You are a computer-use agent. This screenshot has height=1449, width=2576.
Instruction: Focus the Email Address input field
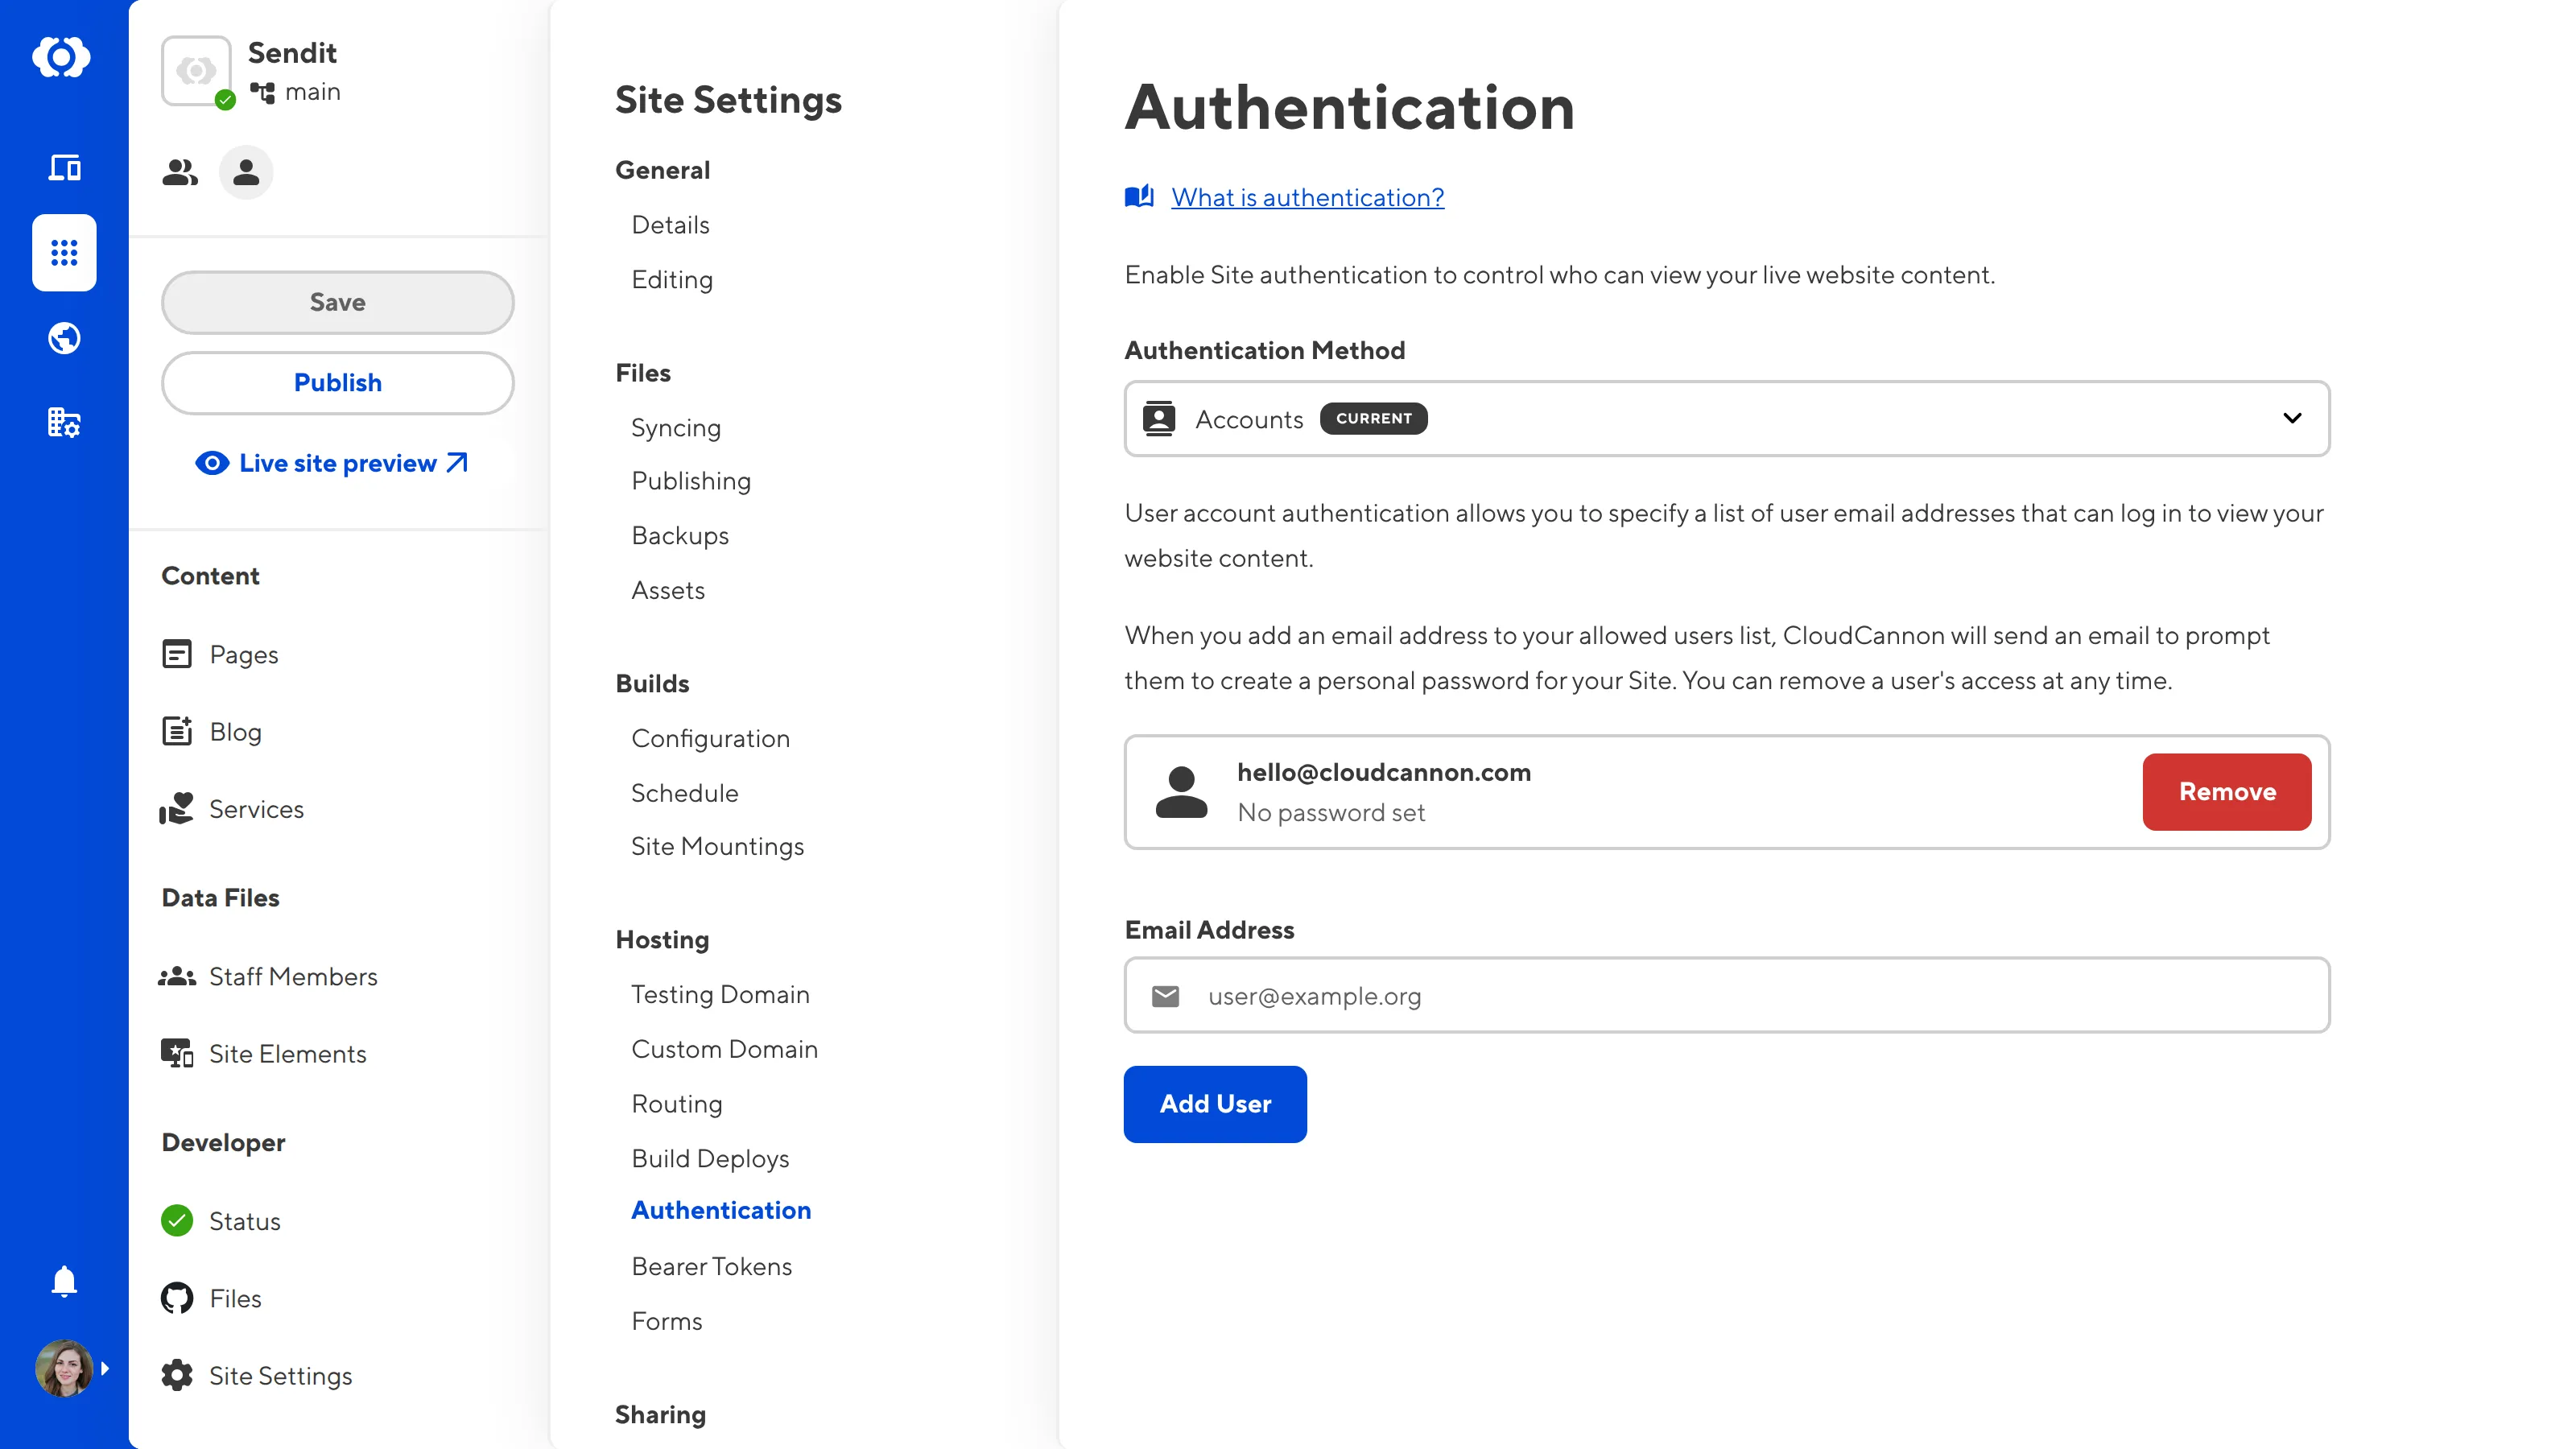pos(1726,996)
